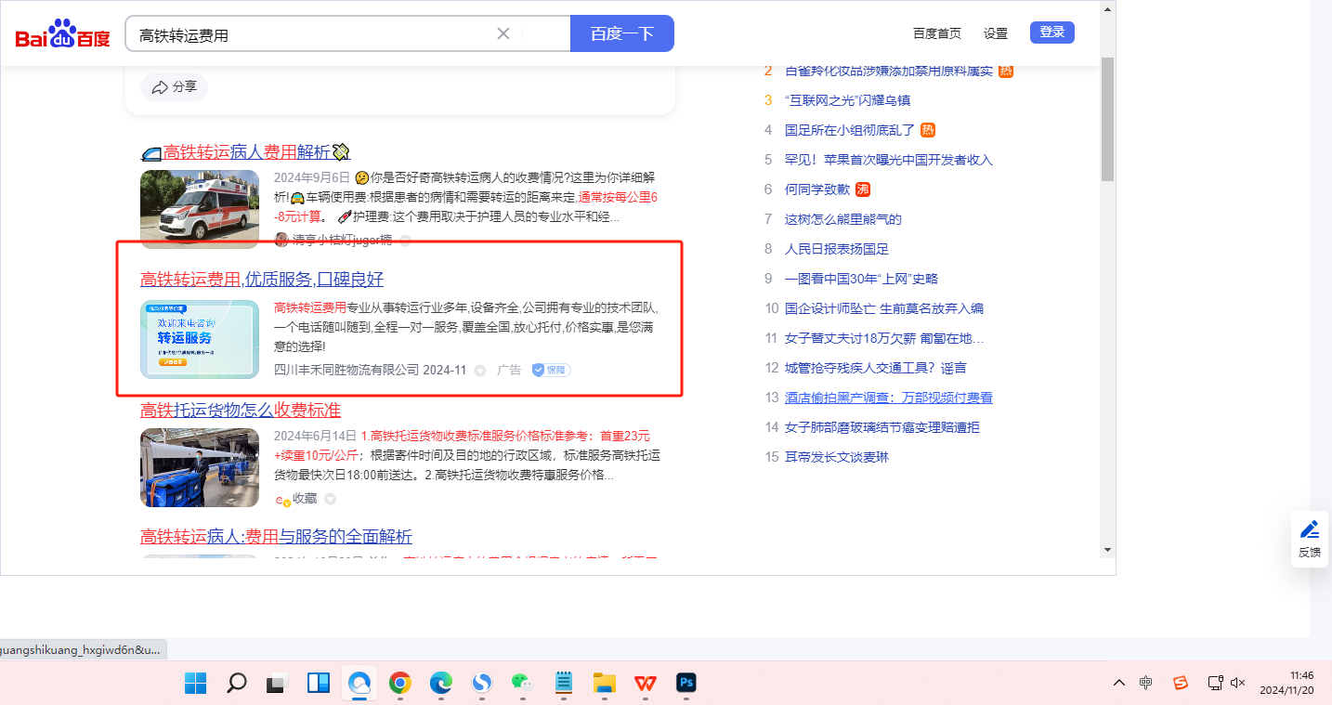Open WPS Office from the taskbar
The width and height of the screenshot is (1332, 705).
click(x=645, y=684)
